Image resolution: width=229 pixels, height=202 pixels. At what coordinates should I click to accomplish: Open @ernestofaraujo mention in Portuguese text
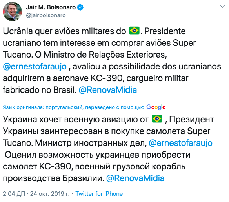coord(35,66)
